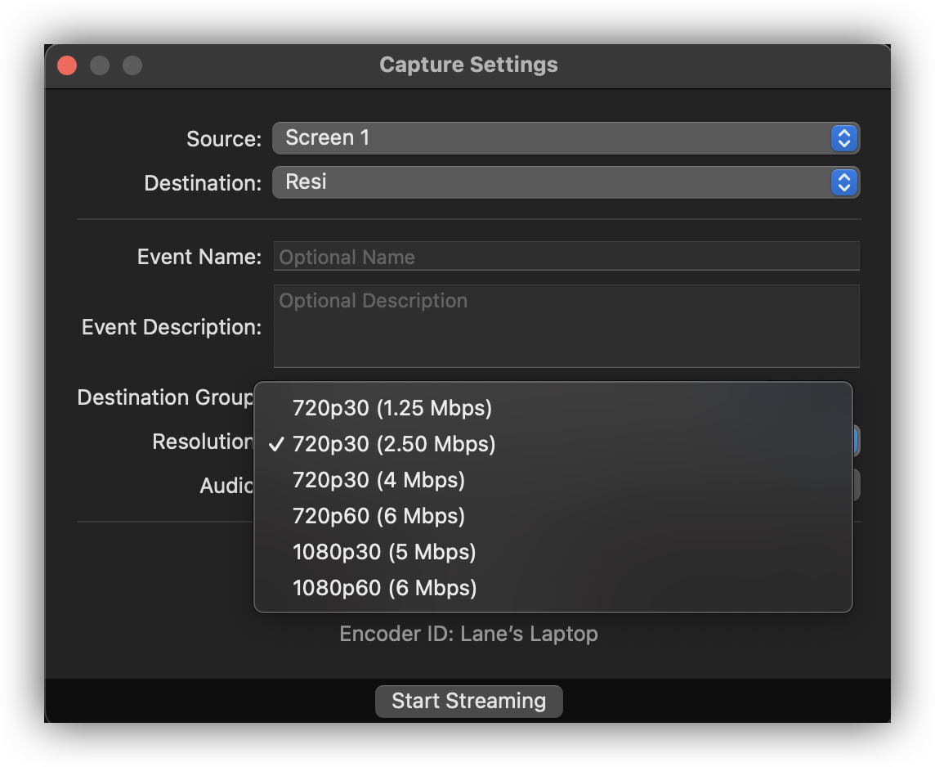Close the Capture Settings window
Image resolution: width=935 pixels, height=767 pixels.
coord(67,65)
